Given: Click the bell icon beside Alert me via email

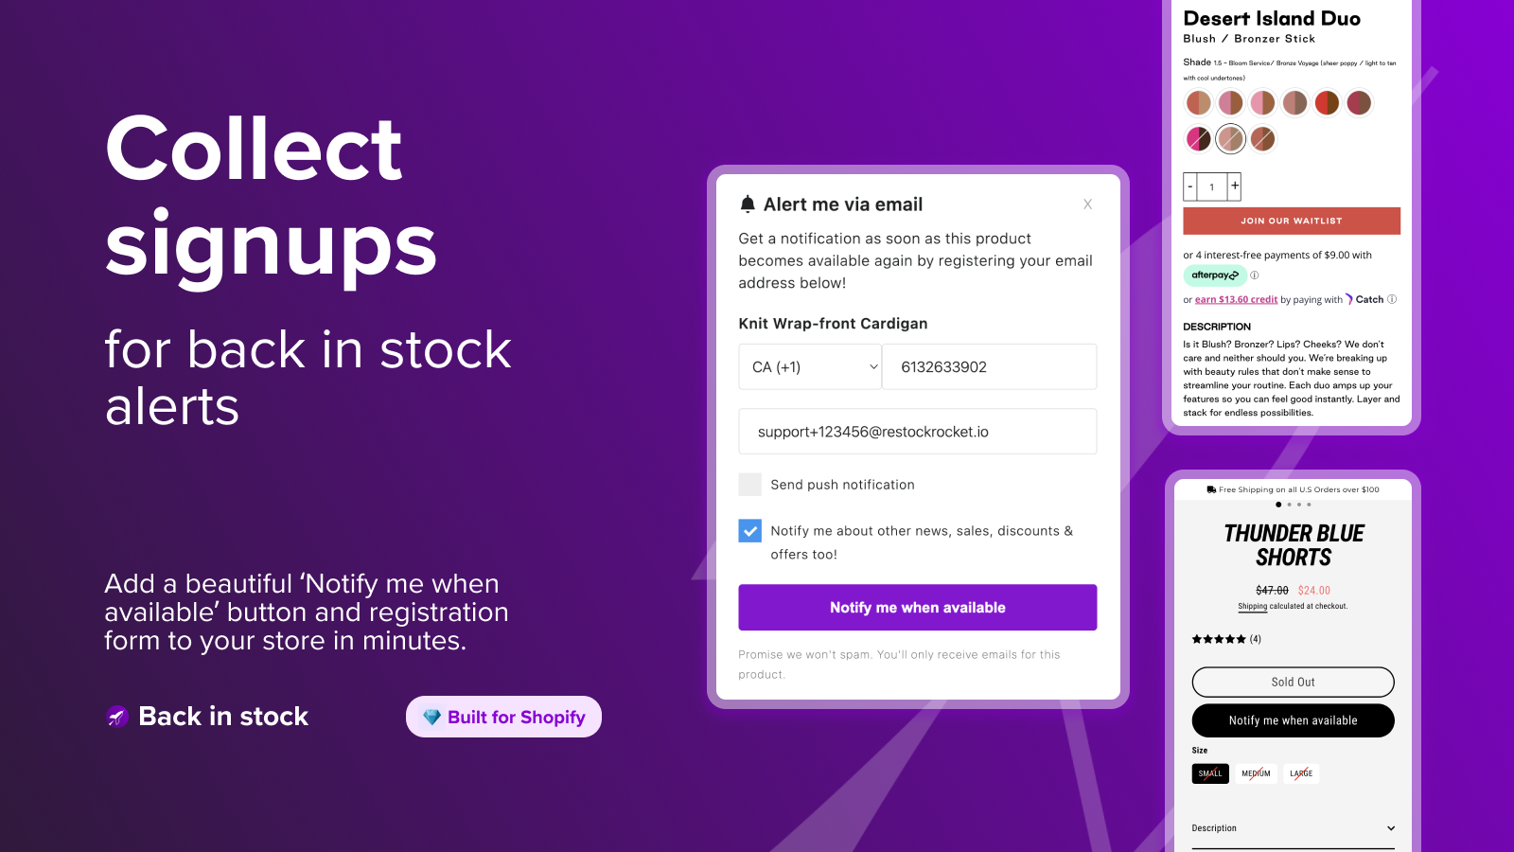Looking at the screenshot, I should [748, 203].
